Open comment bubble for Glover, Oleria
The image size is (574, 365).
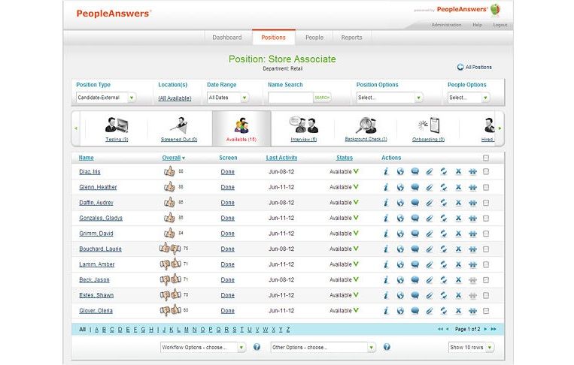point(415,311)
